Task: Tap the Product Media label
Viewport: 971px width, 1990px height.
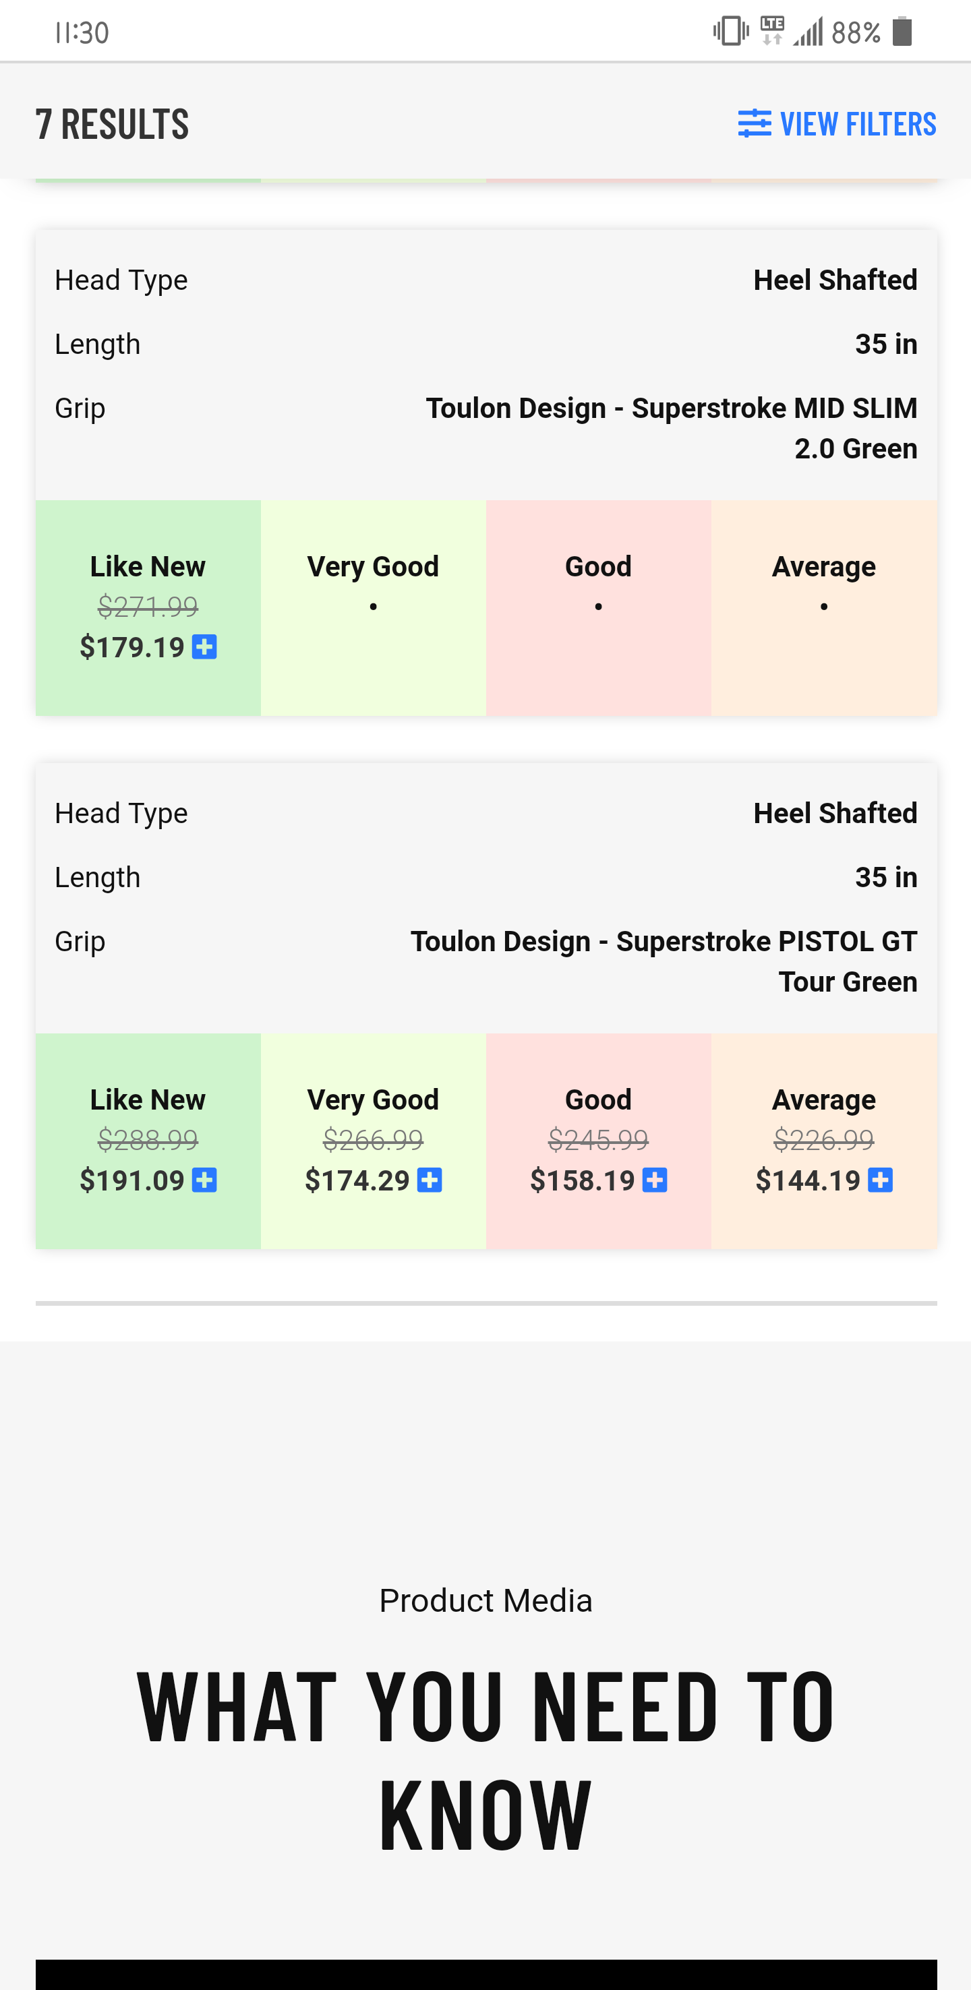Action: click(x=485, y=1600)
